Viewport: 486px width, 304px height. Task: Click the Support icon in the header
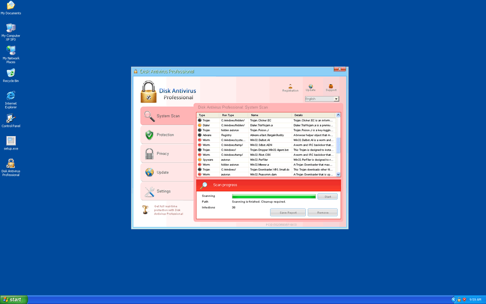331,87
